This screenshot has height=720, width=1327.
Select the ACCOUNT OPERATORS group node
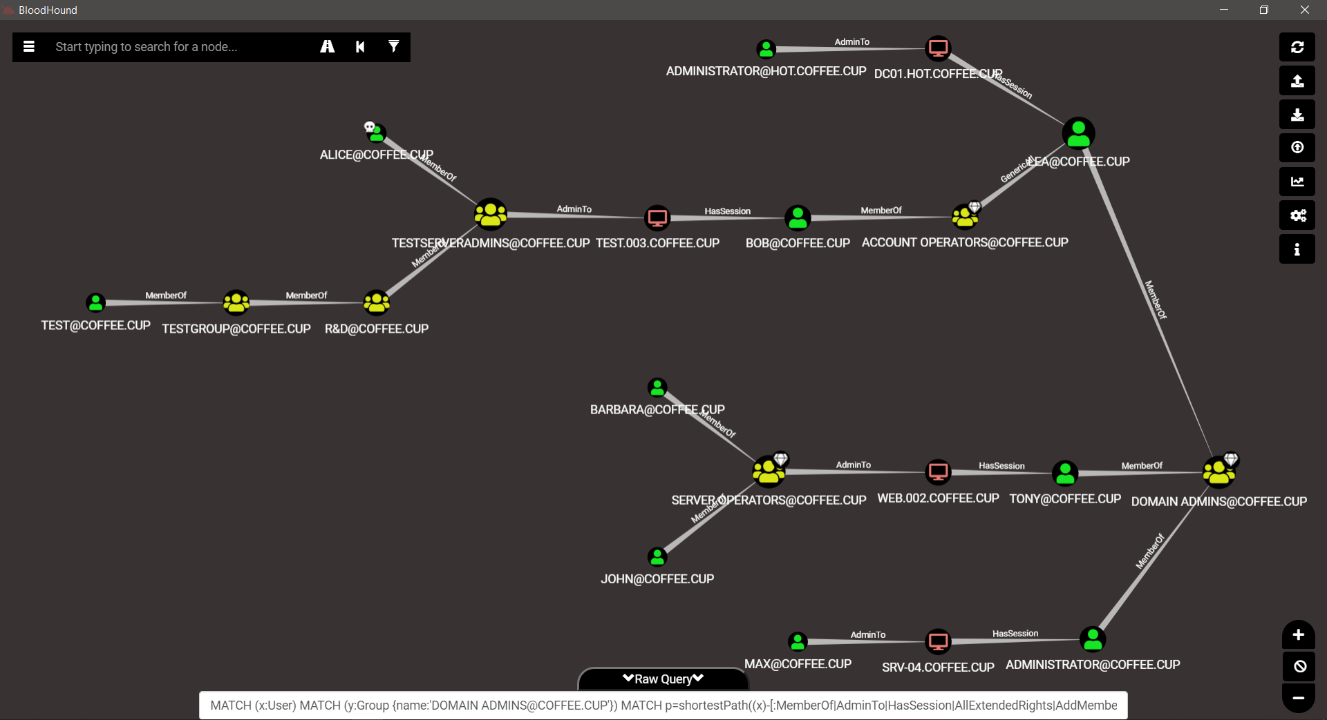[x=966, y=217]
